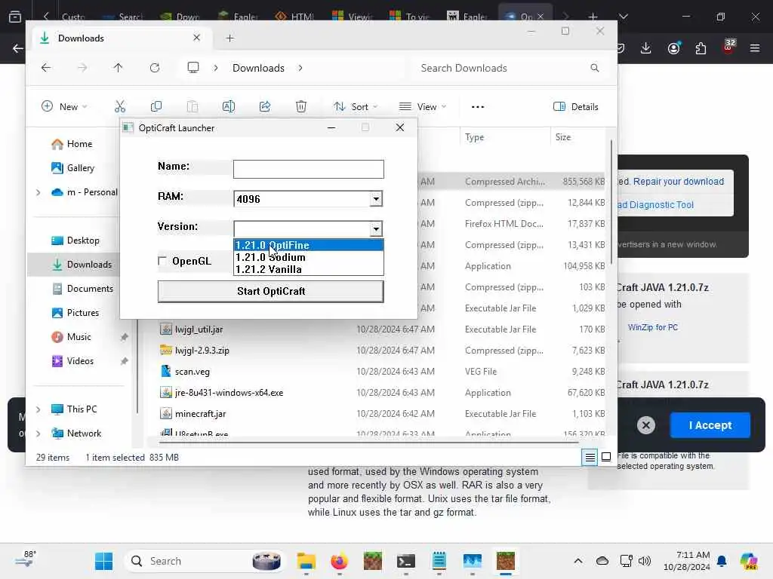The height and width of the screenshot is (579, 773).
Task: Open the browser Downloads arrow icon
Action: tap(646, 47)
